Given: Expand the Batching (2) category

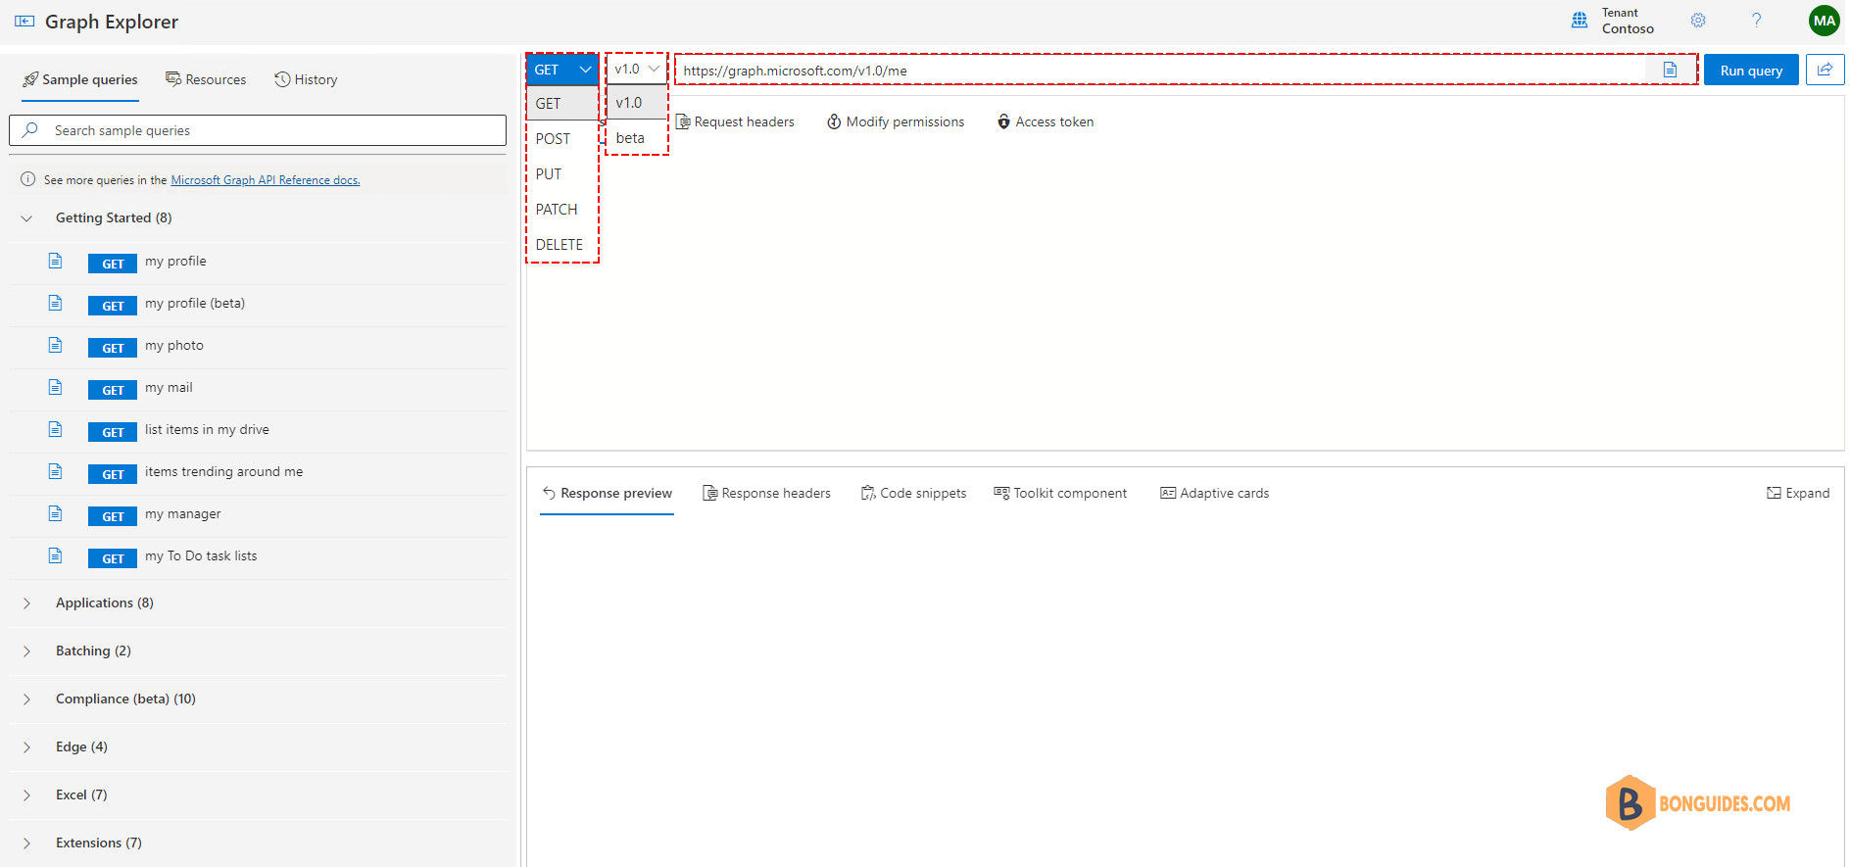Looking at the screenshot, I should 26,651.
